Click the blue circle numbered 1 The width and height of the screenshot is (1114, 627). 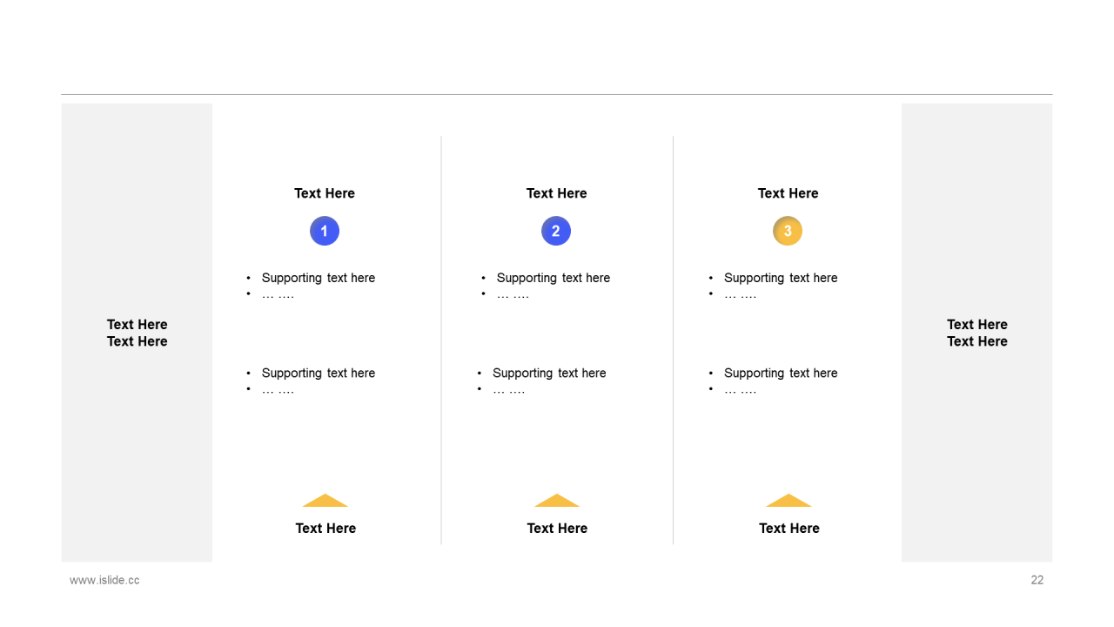(325, 231)
